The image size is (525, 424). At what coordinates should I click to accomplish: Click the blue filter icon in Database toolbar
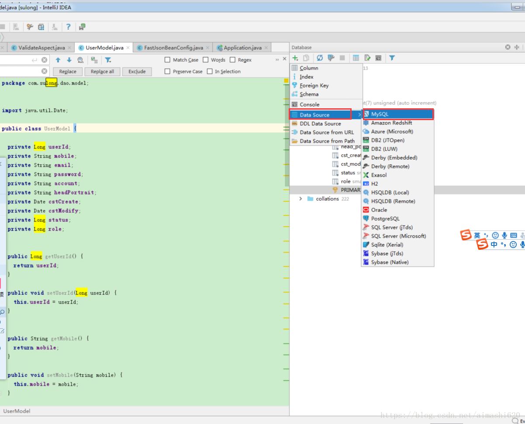392,58
